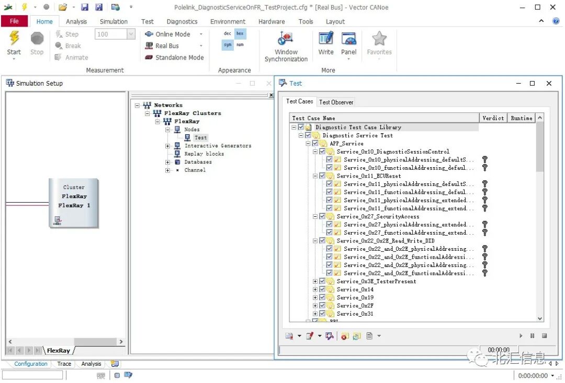Click the help icon at the ribbon's right end
Screen dimensions: 565x383
click(556, 21)
